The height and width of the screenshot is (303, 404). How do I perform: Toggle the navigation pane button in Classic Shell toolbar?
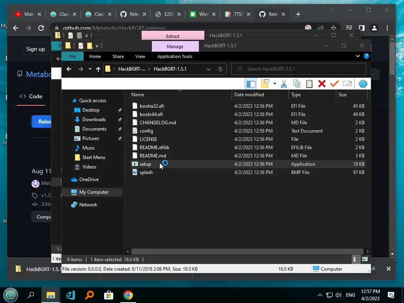coord(251,84)
